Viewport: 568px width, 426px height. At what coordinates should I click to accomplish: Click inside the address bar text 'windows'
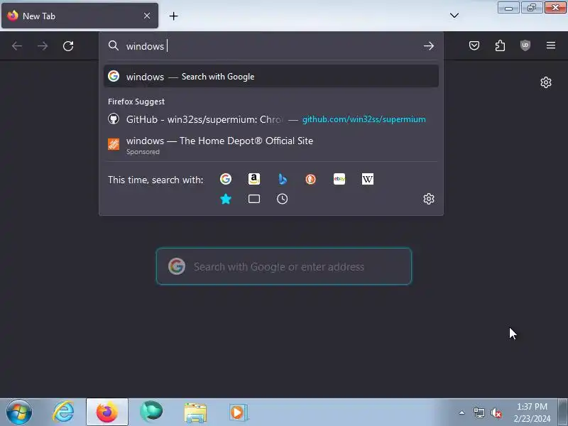click(145, 46)
